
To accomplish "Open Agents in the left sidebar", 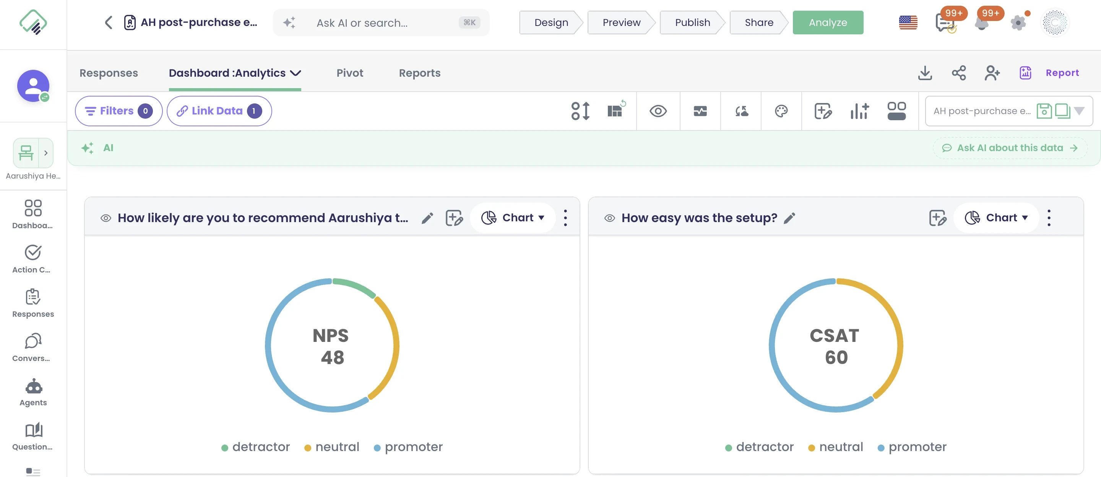I will [33, 392].
